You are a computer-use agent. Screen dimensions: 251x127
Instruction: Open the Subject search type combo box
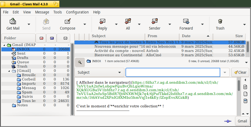pyautogui.click(x=99, y=72)
